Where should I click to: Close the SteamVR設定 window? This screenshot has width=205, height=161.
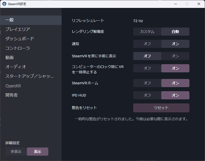199,4
